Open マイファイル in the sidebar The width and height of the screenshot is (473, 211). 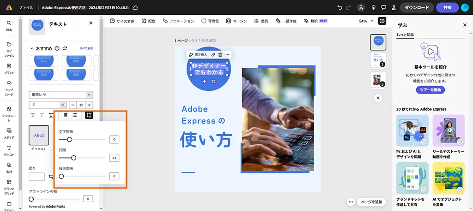coord(9,49)
